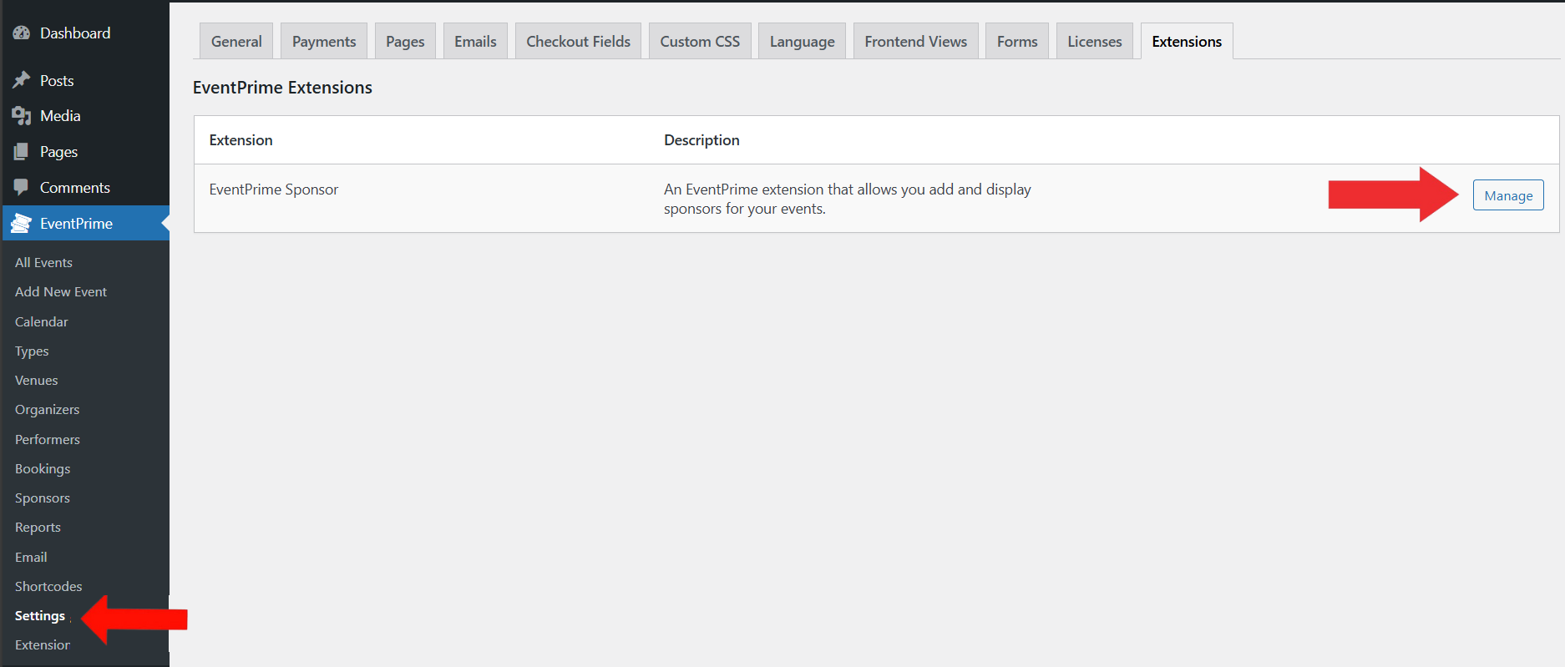The height and width of the screenshot is (667, 1565).
Task: Click the Description column header
Action: [x=701, y=140]
